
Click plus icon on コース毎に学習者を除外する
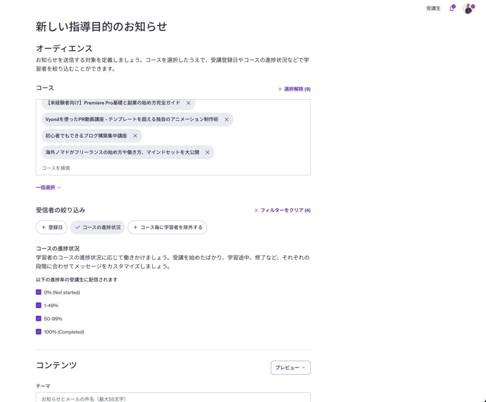[135, 227]
